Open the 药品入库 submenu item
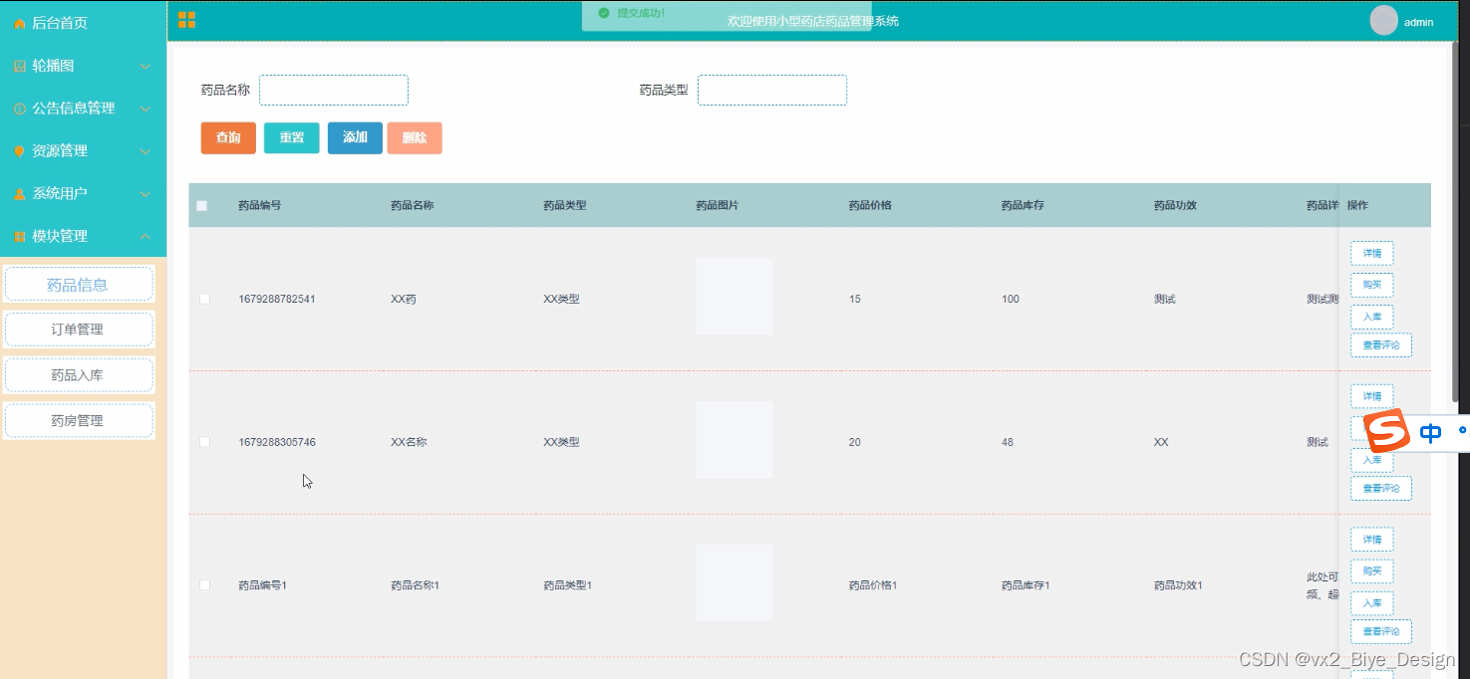Viewport: 1470px width, 679px height. [x=79, y=375]
